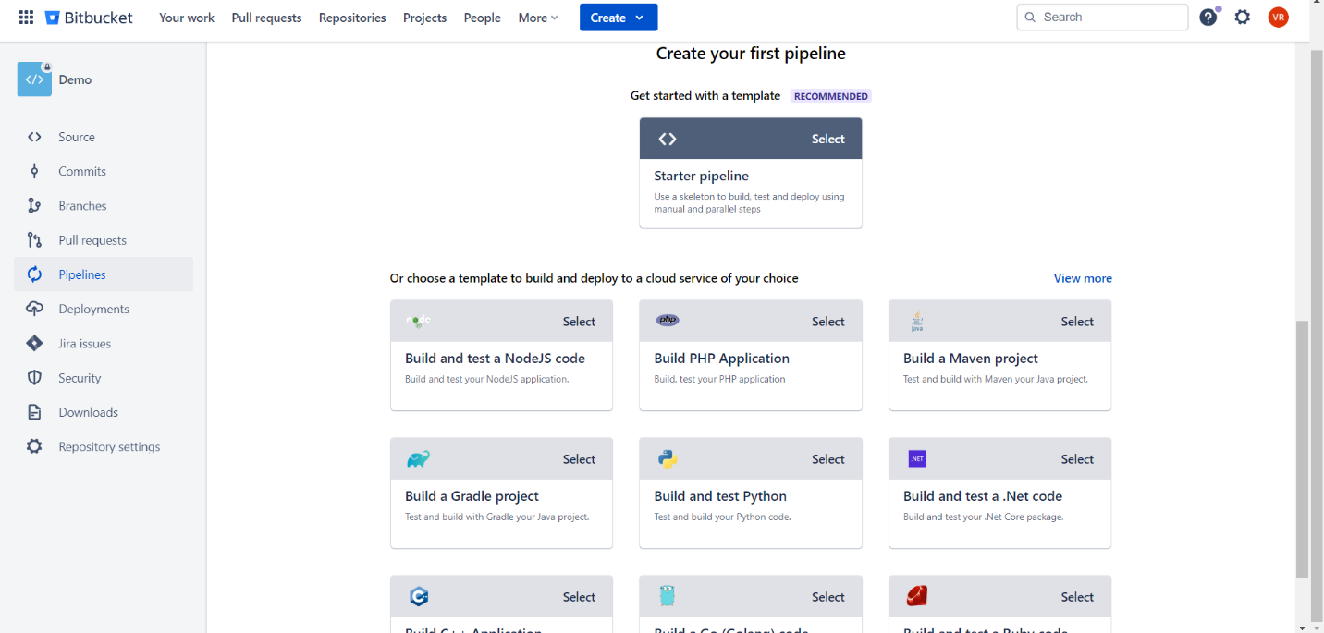This screenshot has height=633, width=1324.
Task: Open People in top navigation
Action: point(482,18)
